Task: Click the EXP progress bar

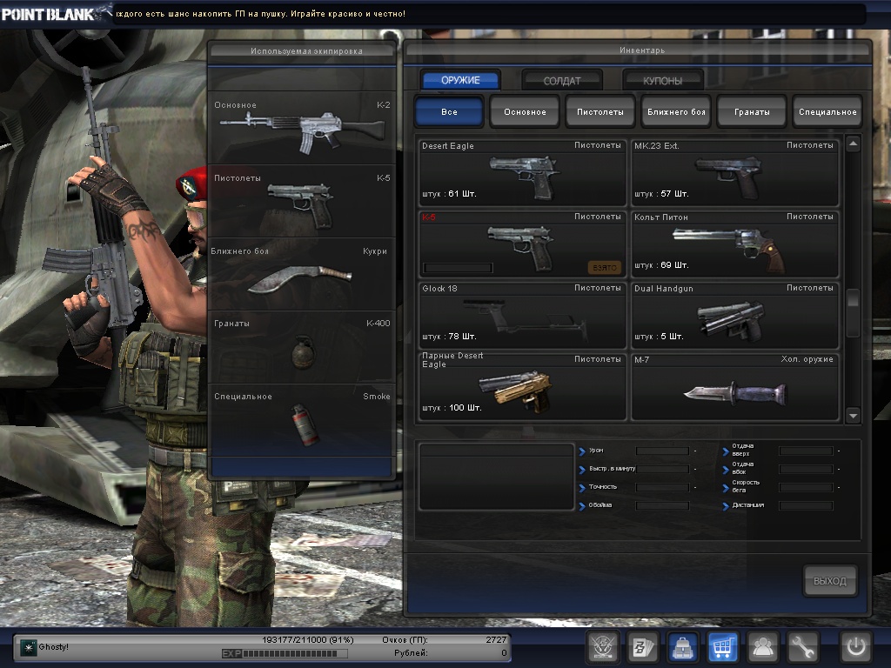Action: [x=285, y=654]
